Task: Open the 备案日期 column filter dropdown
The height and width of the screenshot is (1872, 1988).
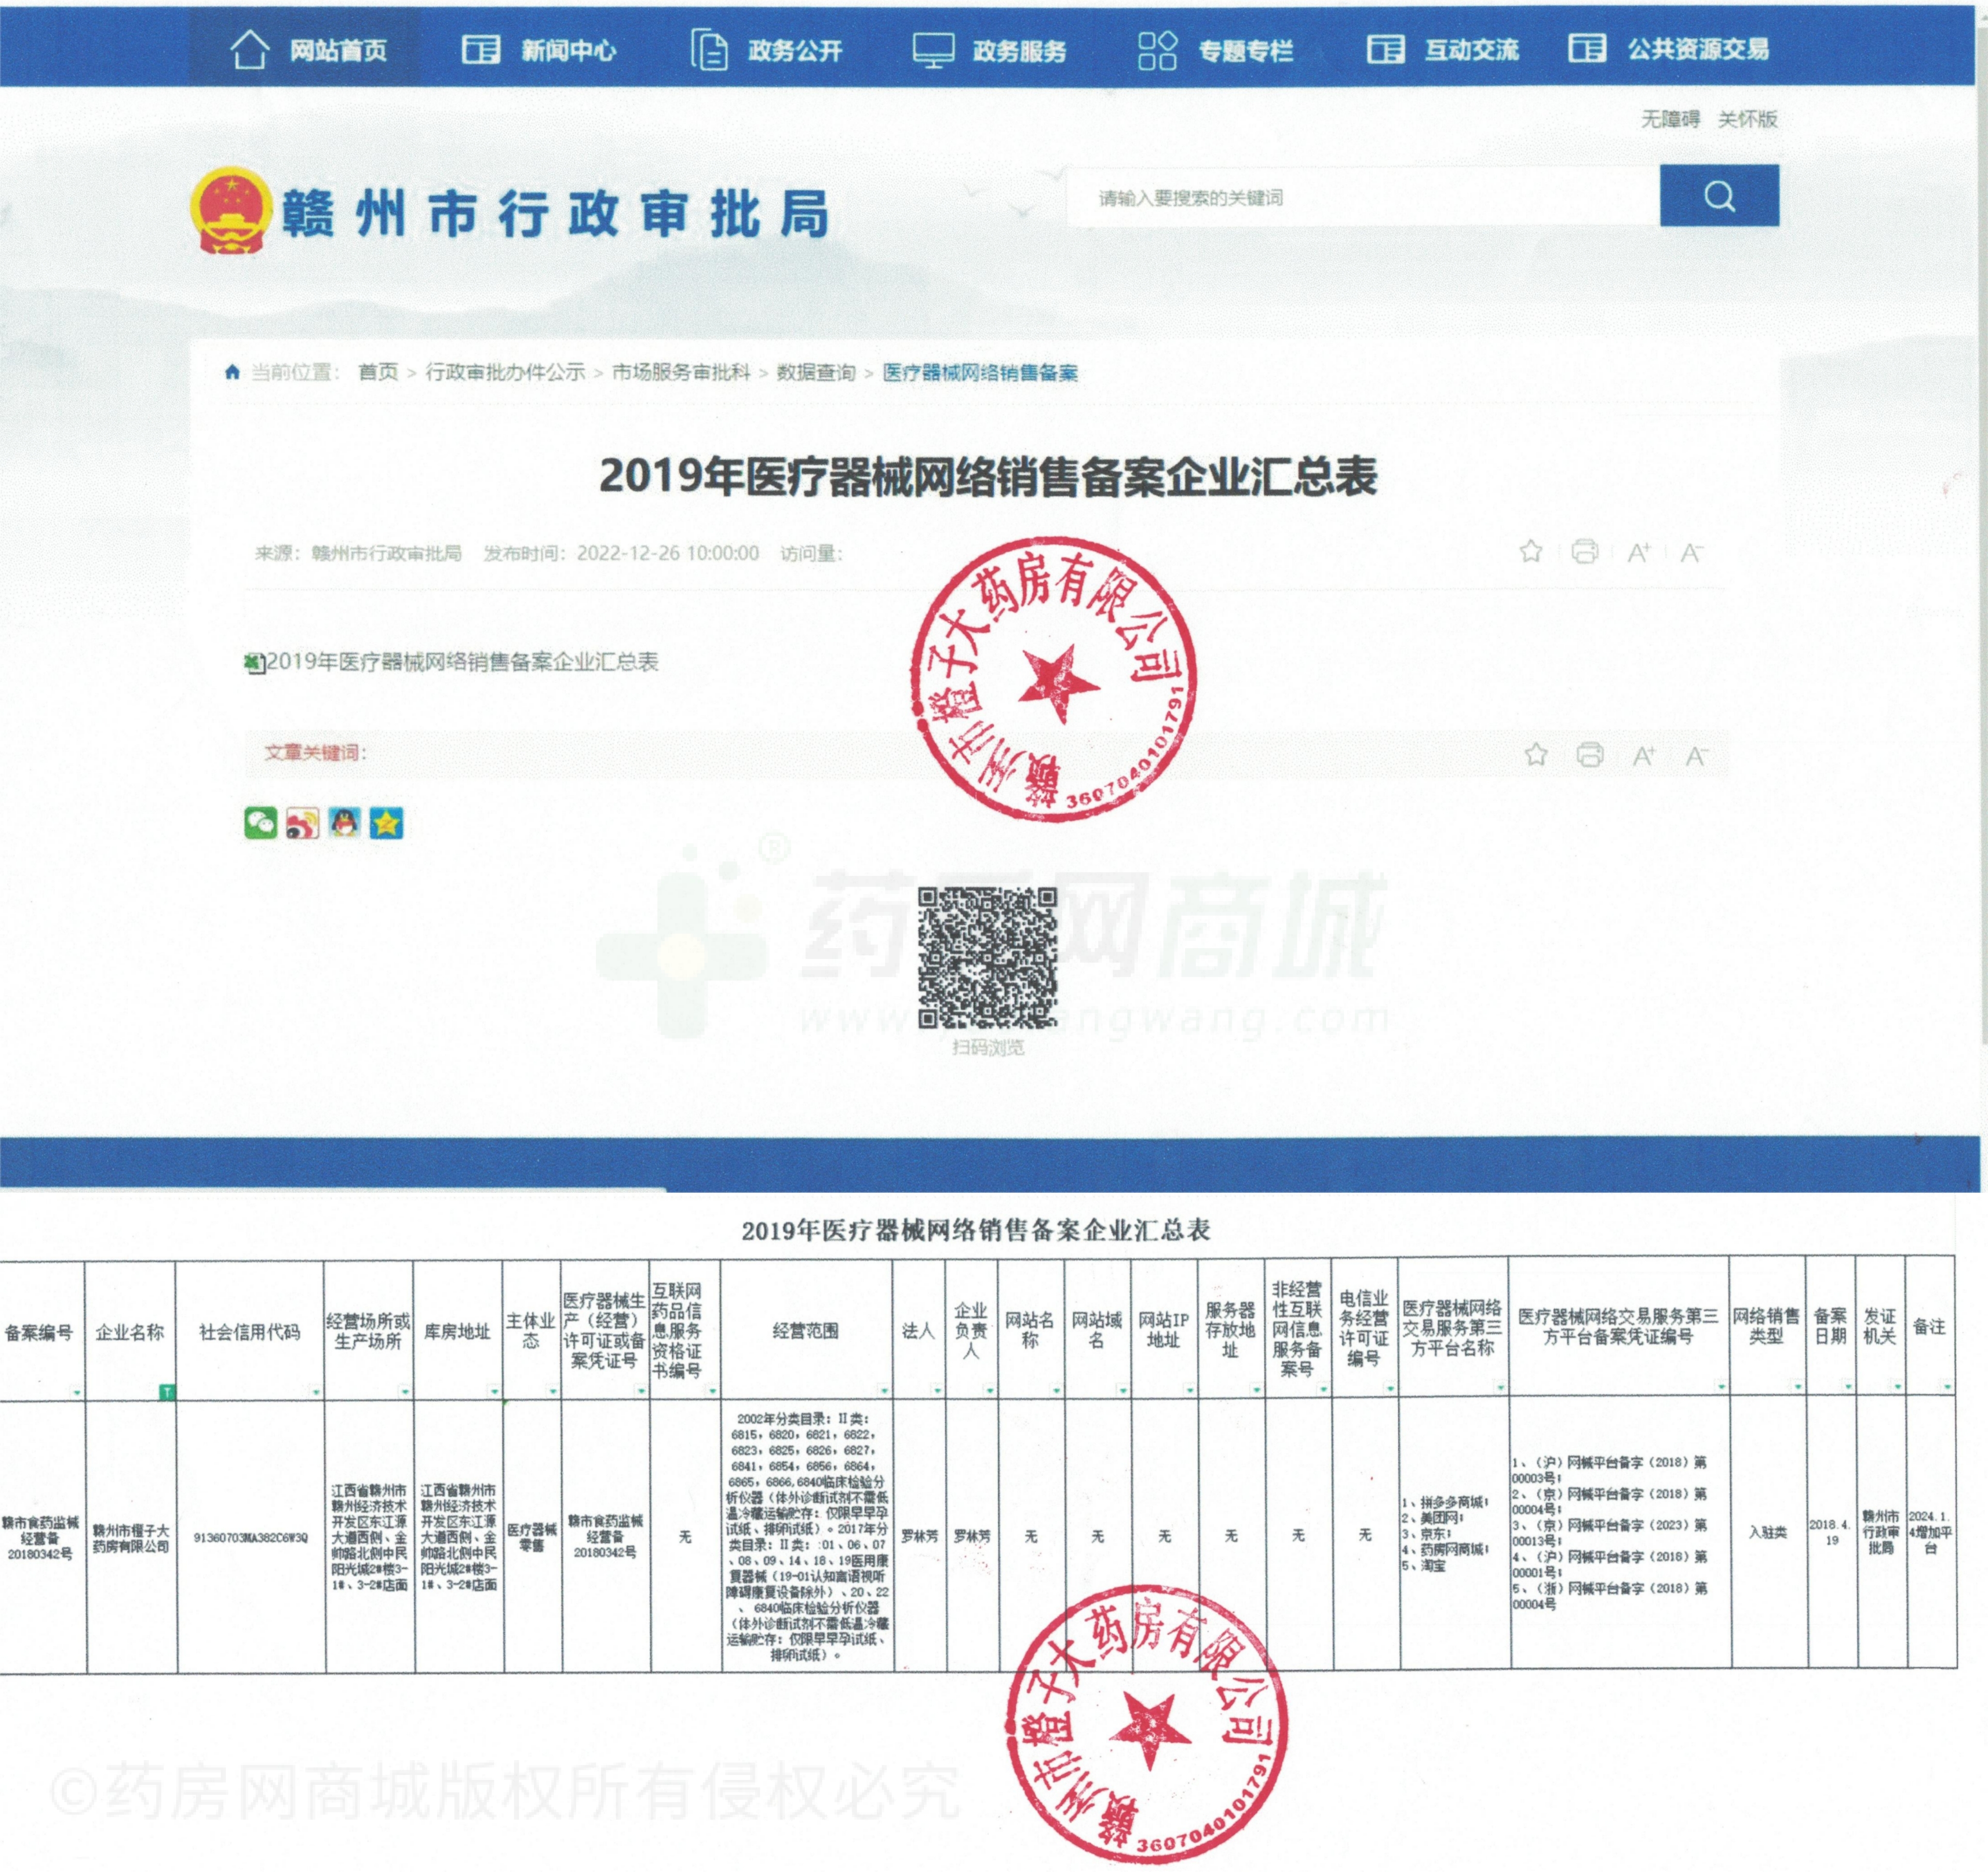Action: pos(1847,1387)
